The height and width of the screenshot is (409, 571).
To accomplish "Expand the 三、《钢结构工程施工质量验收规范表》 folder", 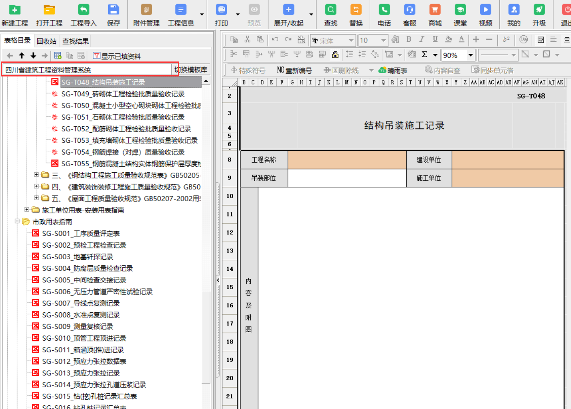I will tap(36, 175).
